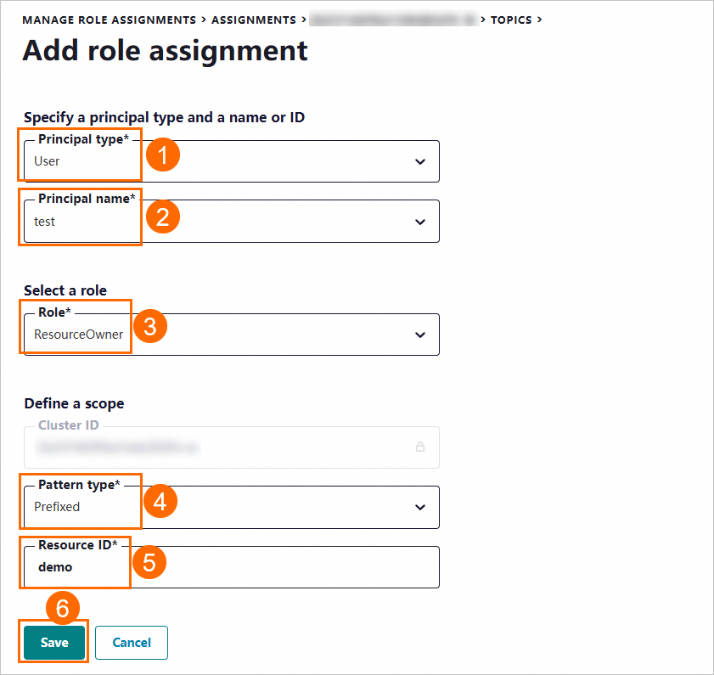Screen dimensions: 714x675
Task: Click the orange step 5 badge
Action: (x=149, y=561)
